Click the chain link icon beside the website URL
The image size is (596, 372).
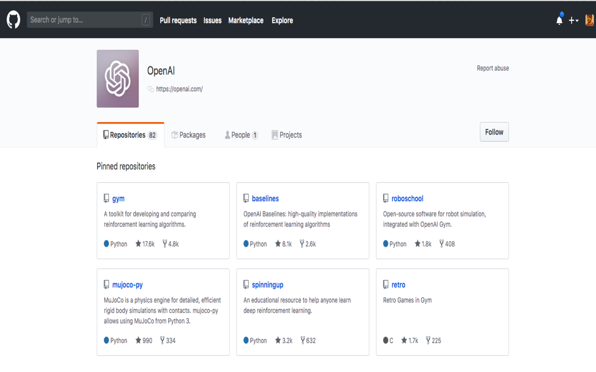[150, 89]
